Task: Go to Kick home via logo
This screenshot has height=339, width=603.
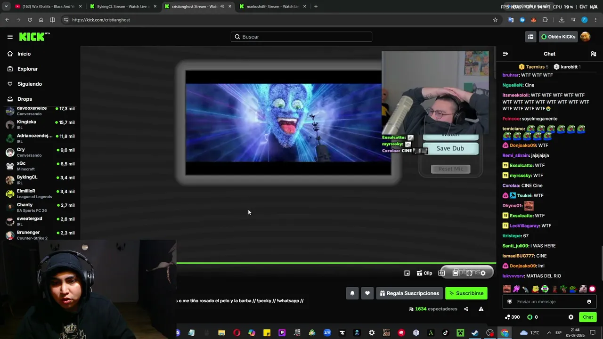Action: tap(34, 37)
